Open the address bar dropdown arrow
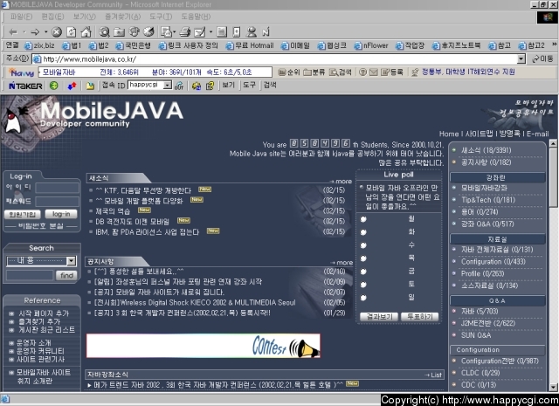 tap(521, 59)
